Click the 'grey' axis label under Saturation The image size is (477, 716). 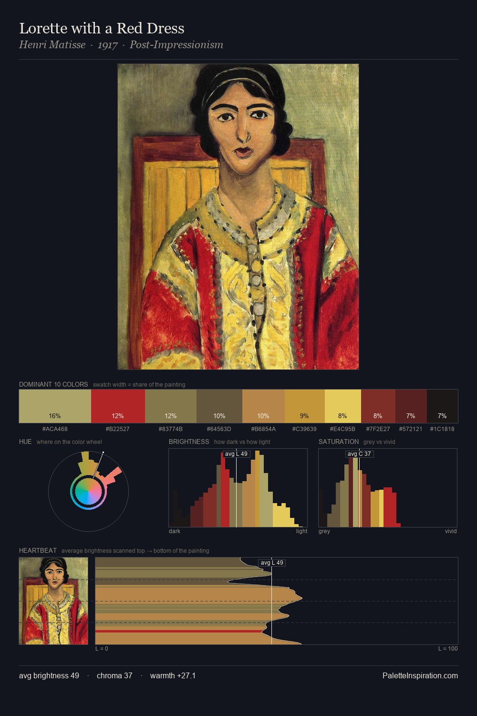[x=324, y=531]
